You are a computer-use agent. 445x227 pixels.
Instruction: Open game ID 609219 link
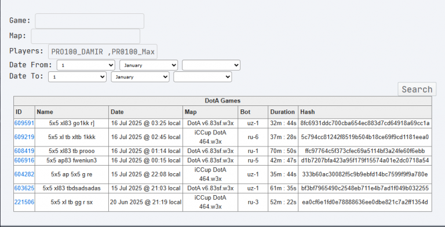24,137
